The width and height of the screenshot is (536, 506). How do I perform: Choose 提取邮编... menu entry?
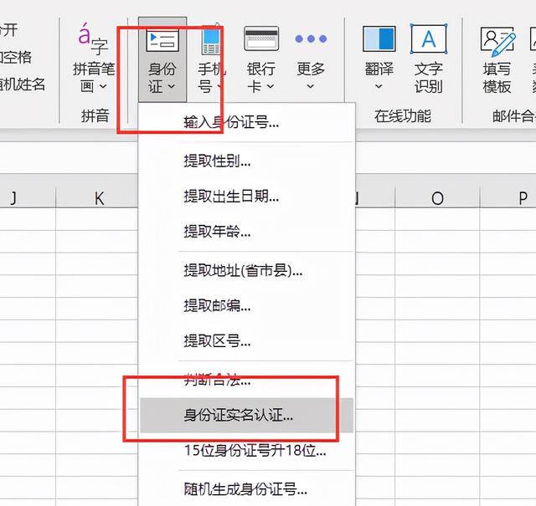(247, 305)
